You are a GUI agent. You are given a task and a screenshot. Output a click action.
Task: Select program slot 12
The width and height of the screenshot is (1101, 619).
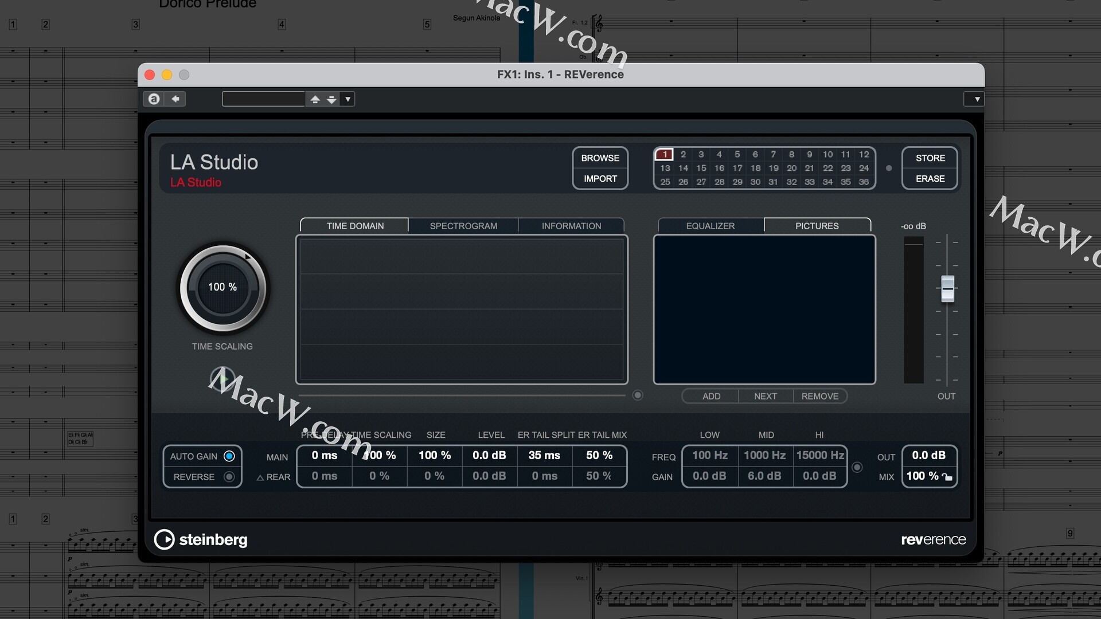click(x=864, y=154)
